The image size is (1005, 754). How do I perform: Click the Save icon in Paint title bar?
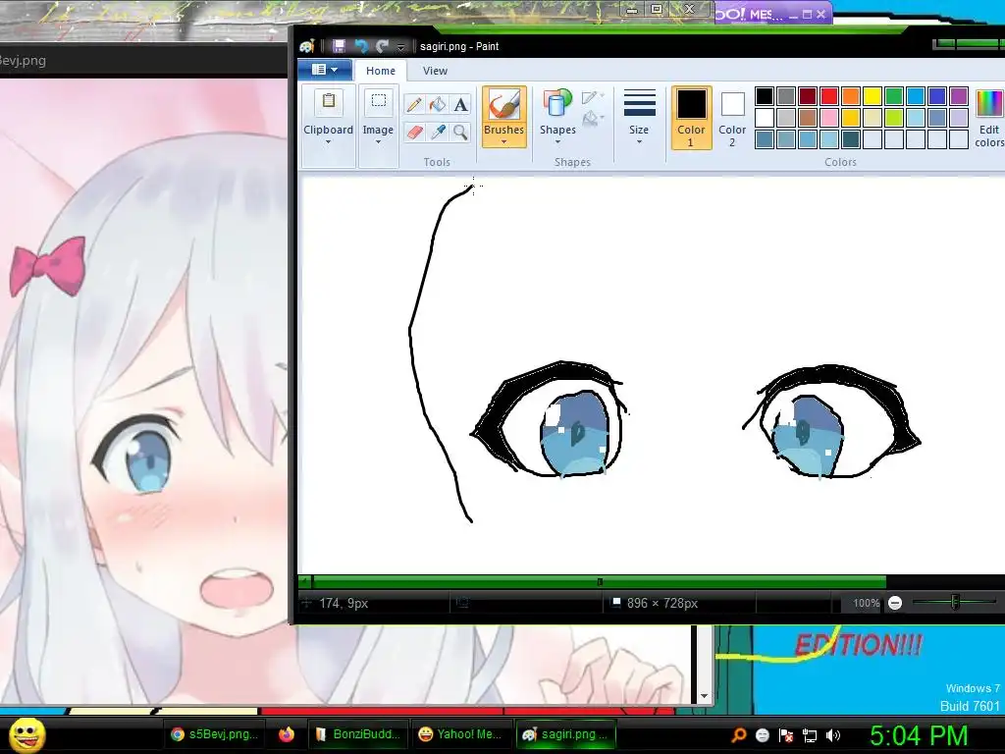[339, 46]
